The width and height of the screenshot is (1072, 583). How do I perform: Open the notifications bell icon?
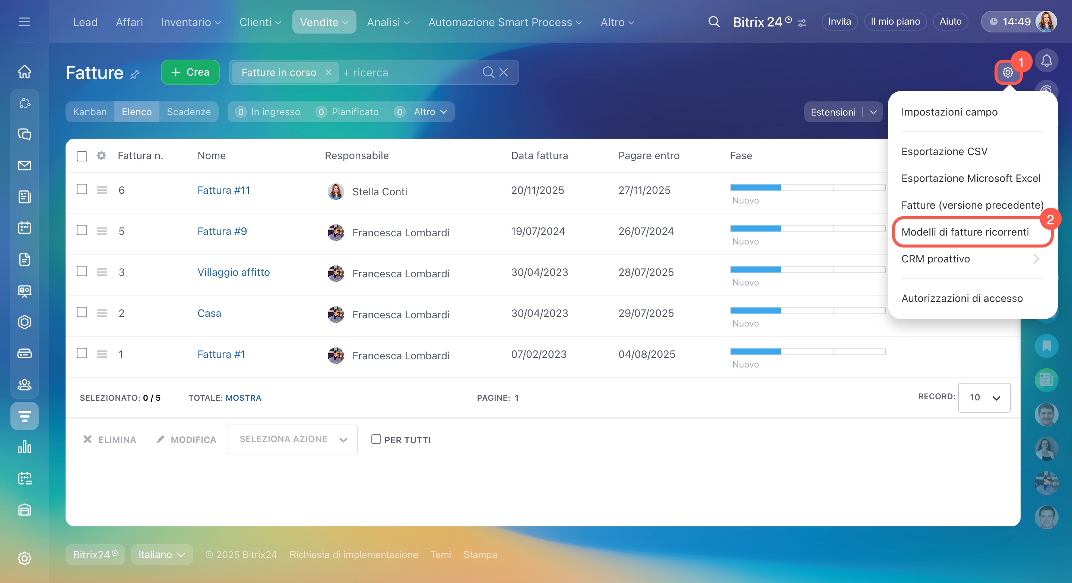click(x=1046, y=61)
